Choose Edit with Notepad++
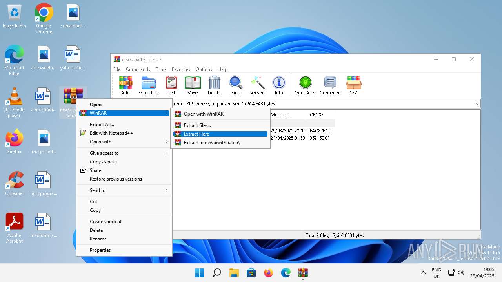The image size is (502, 282). (124, 133)
